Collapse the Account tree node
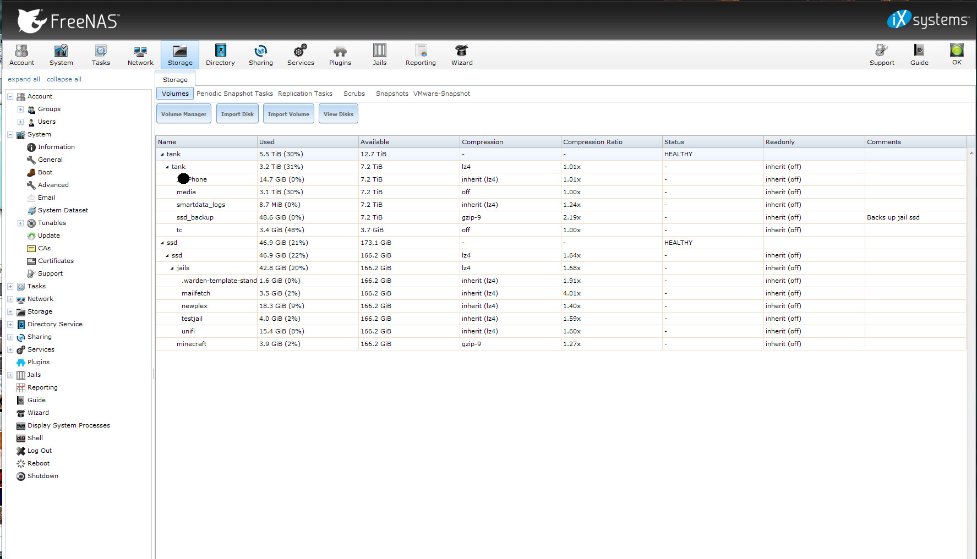 [x=10, y=97]
